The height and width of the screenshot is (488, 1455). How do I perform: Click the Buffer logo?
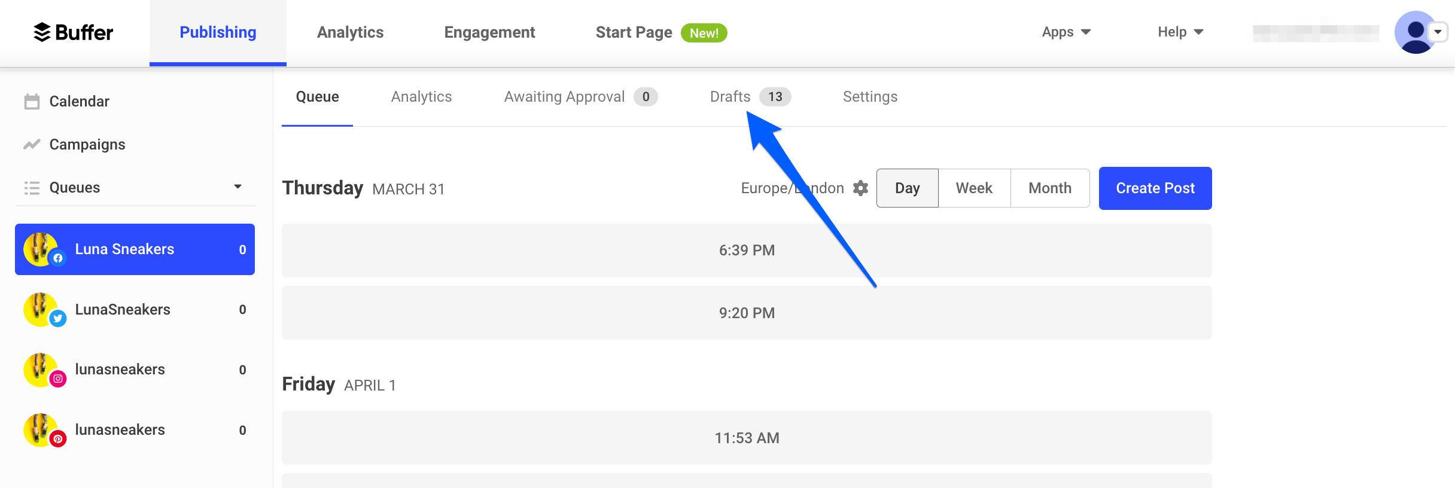pyautogui.click(x=73, y=32)
